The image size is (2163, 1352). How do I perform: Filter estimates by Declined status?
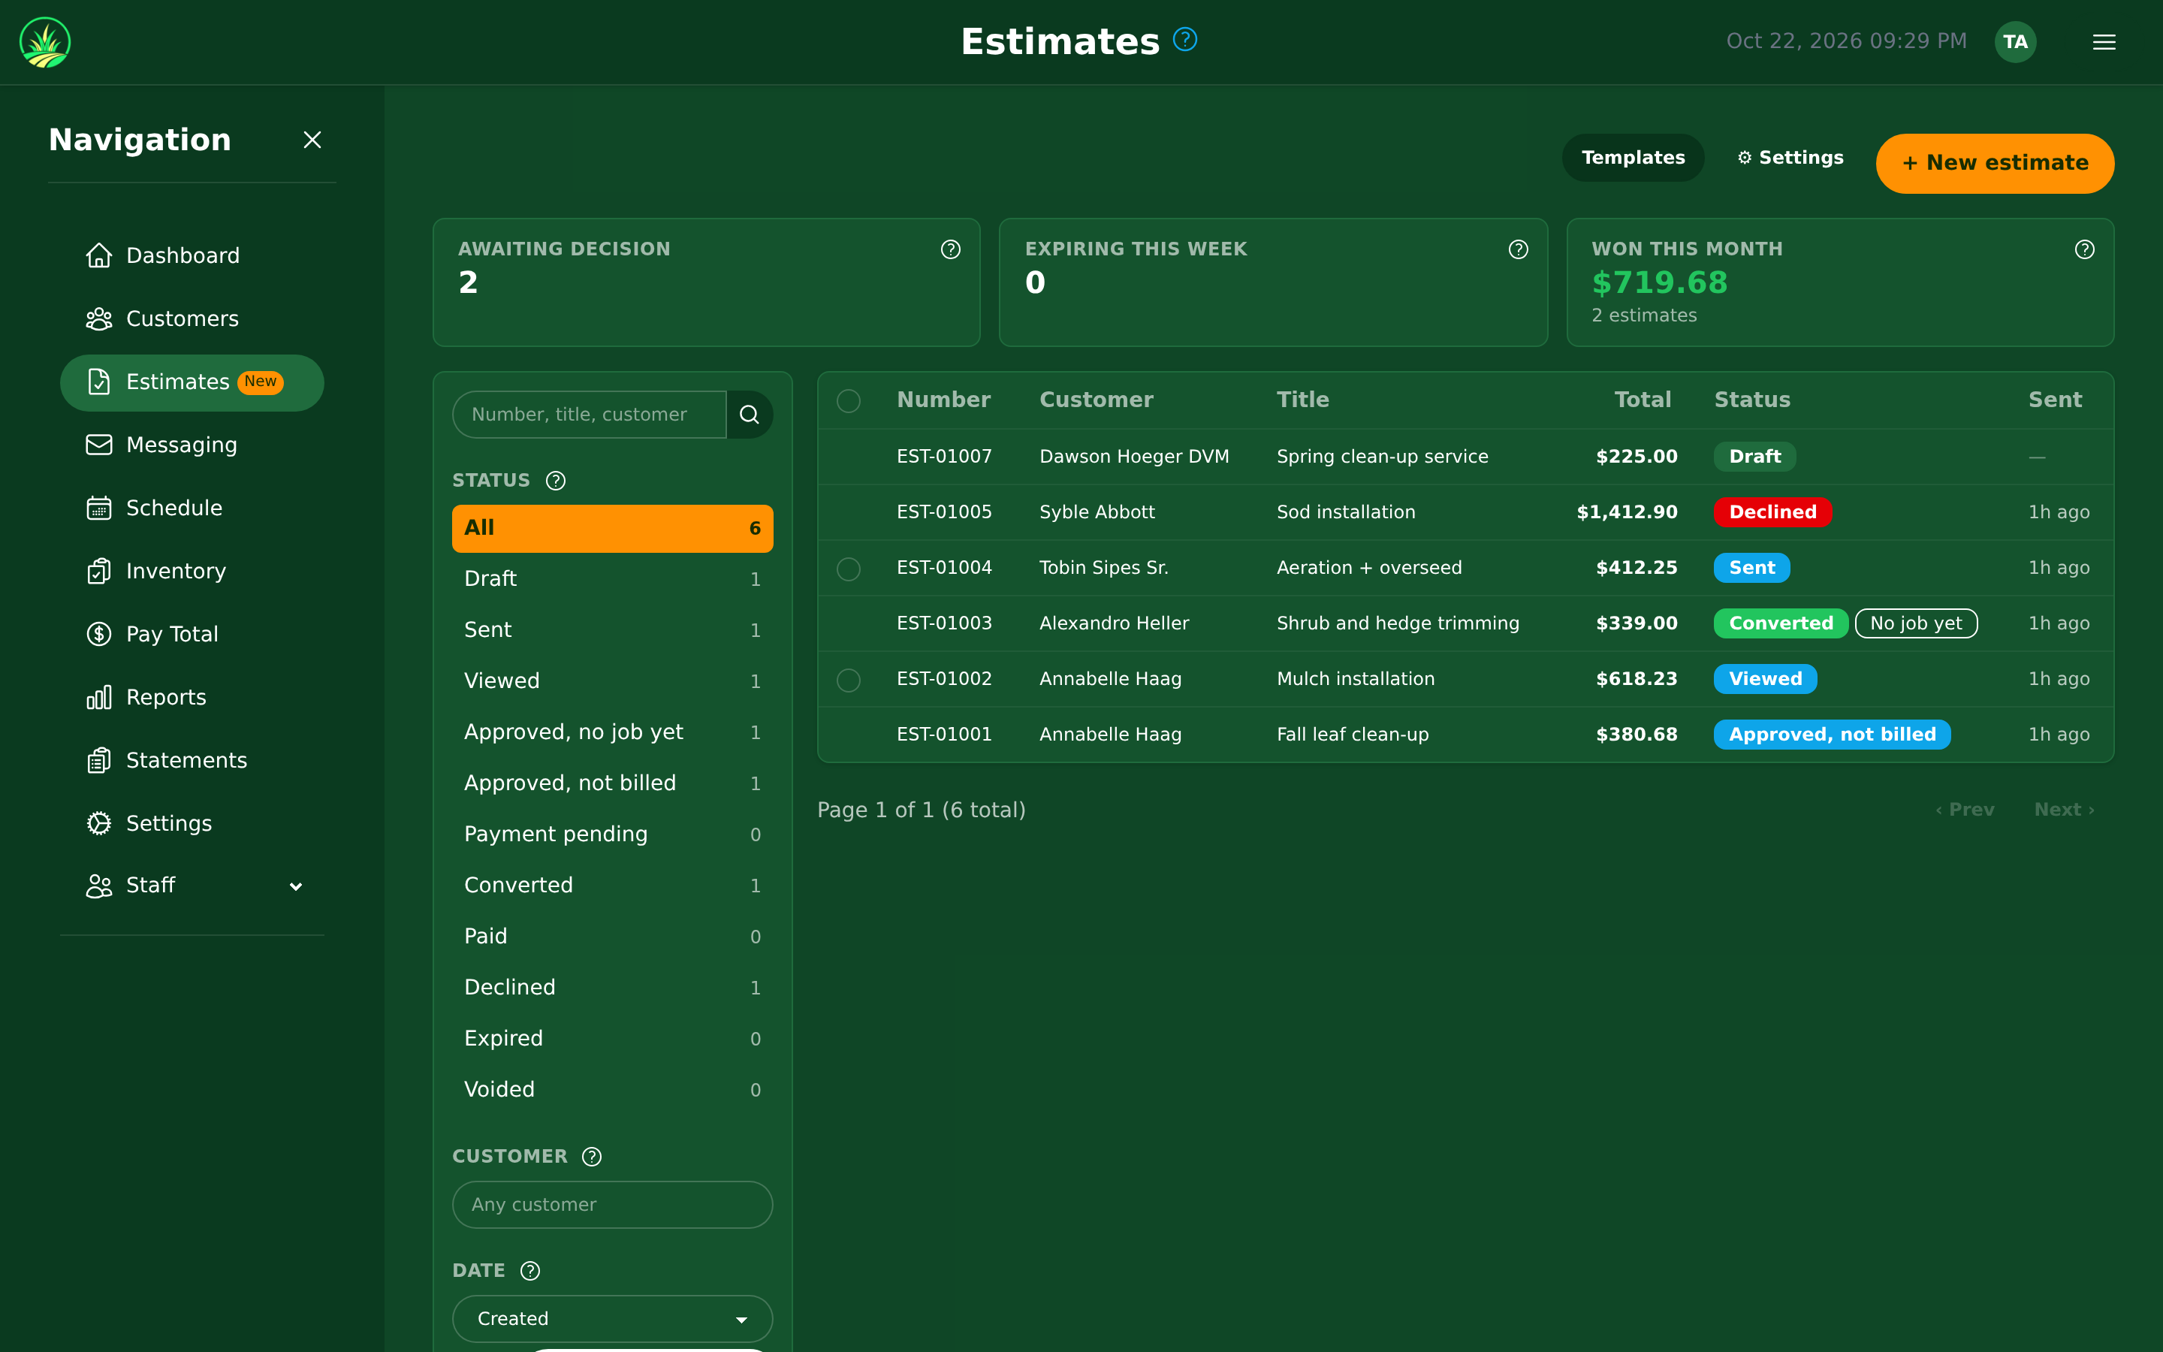click(x=612, y=988)
